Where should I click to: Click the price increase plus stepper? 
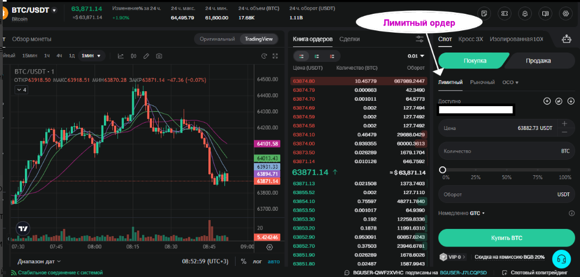point(565,124)
